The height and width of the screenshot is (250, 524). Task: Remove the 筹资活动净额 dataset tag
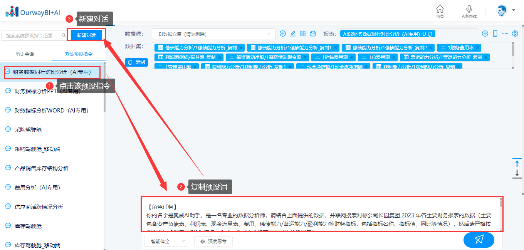(x=305, y=57)
